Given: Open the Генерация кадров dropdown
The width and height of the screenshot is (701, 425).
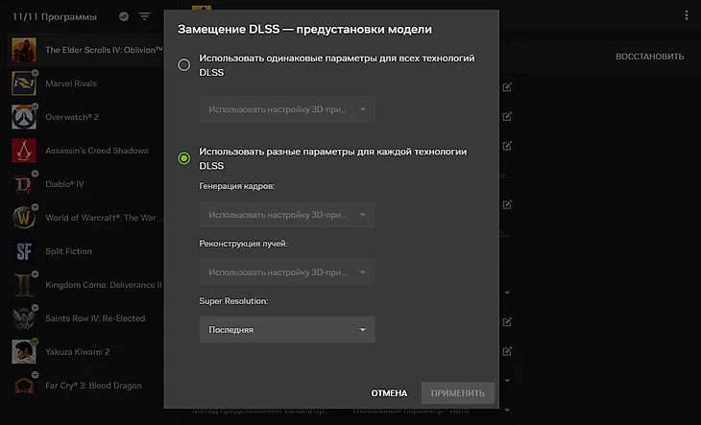Looking at the screenshot, I should click(287, 215).
